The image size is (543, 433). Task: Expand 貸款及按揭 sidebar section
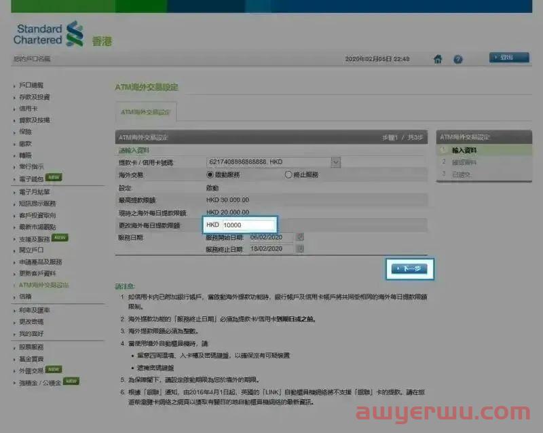35,120
